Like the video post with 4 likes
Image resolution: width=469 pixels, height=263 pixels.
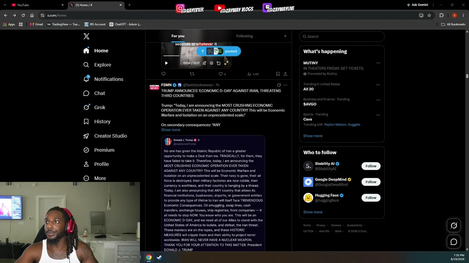click(x=222, y=74)
